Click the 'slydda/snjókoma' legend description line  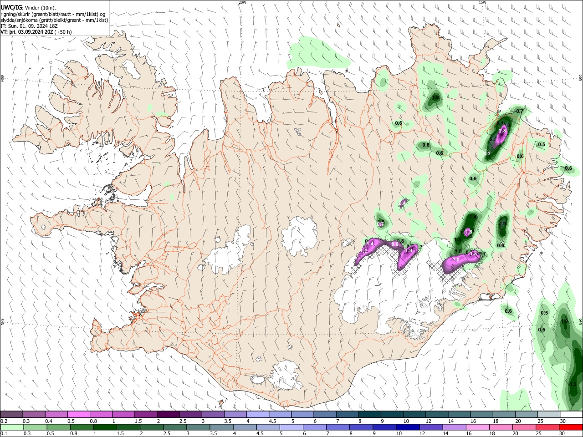(x=54, y=20)
